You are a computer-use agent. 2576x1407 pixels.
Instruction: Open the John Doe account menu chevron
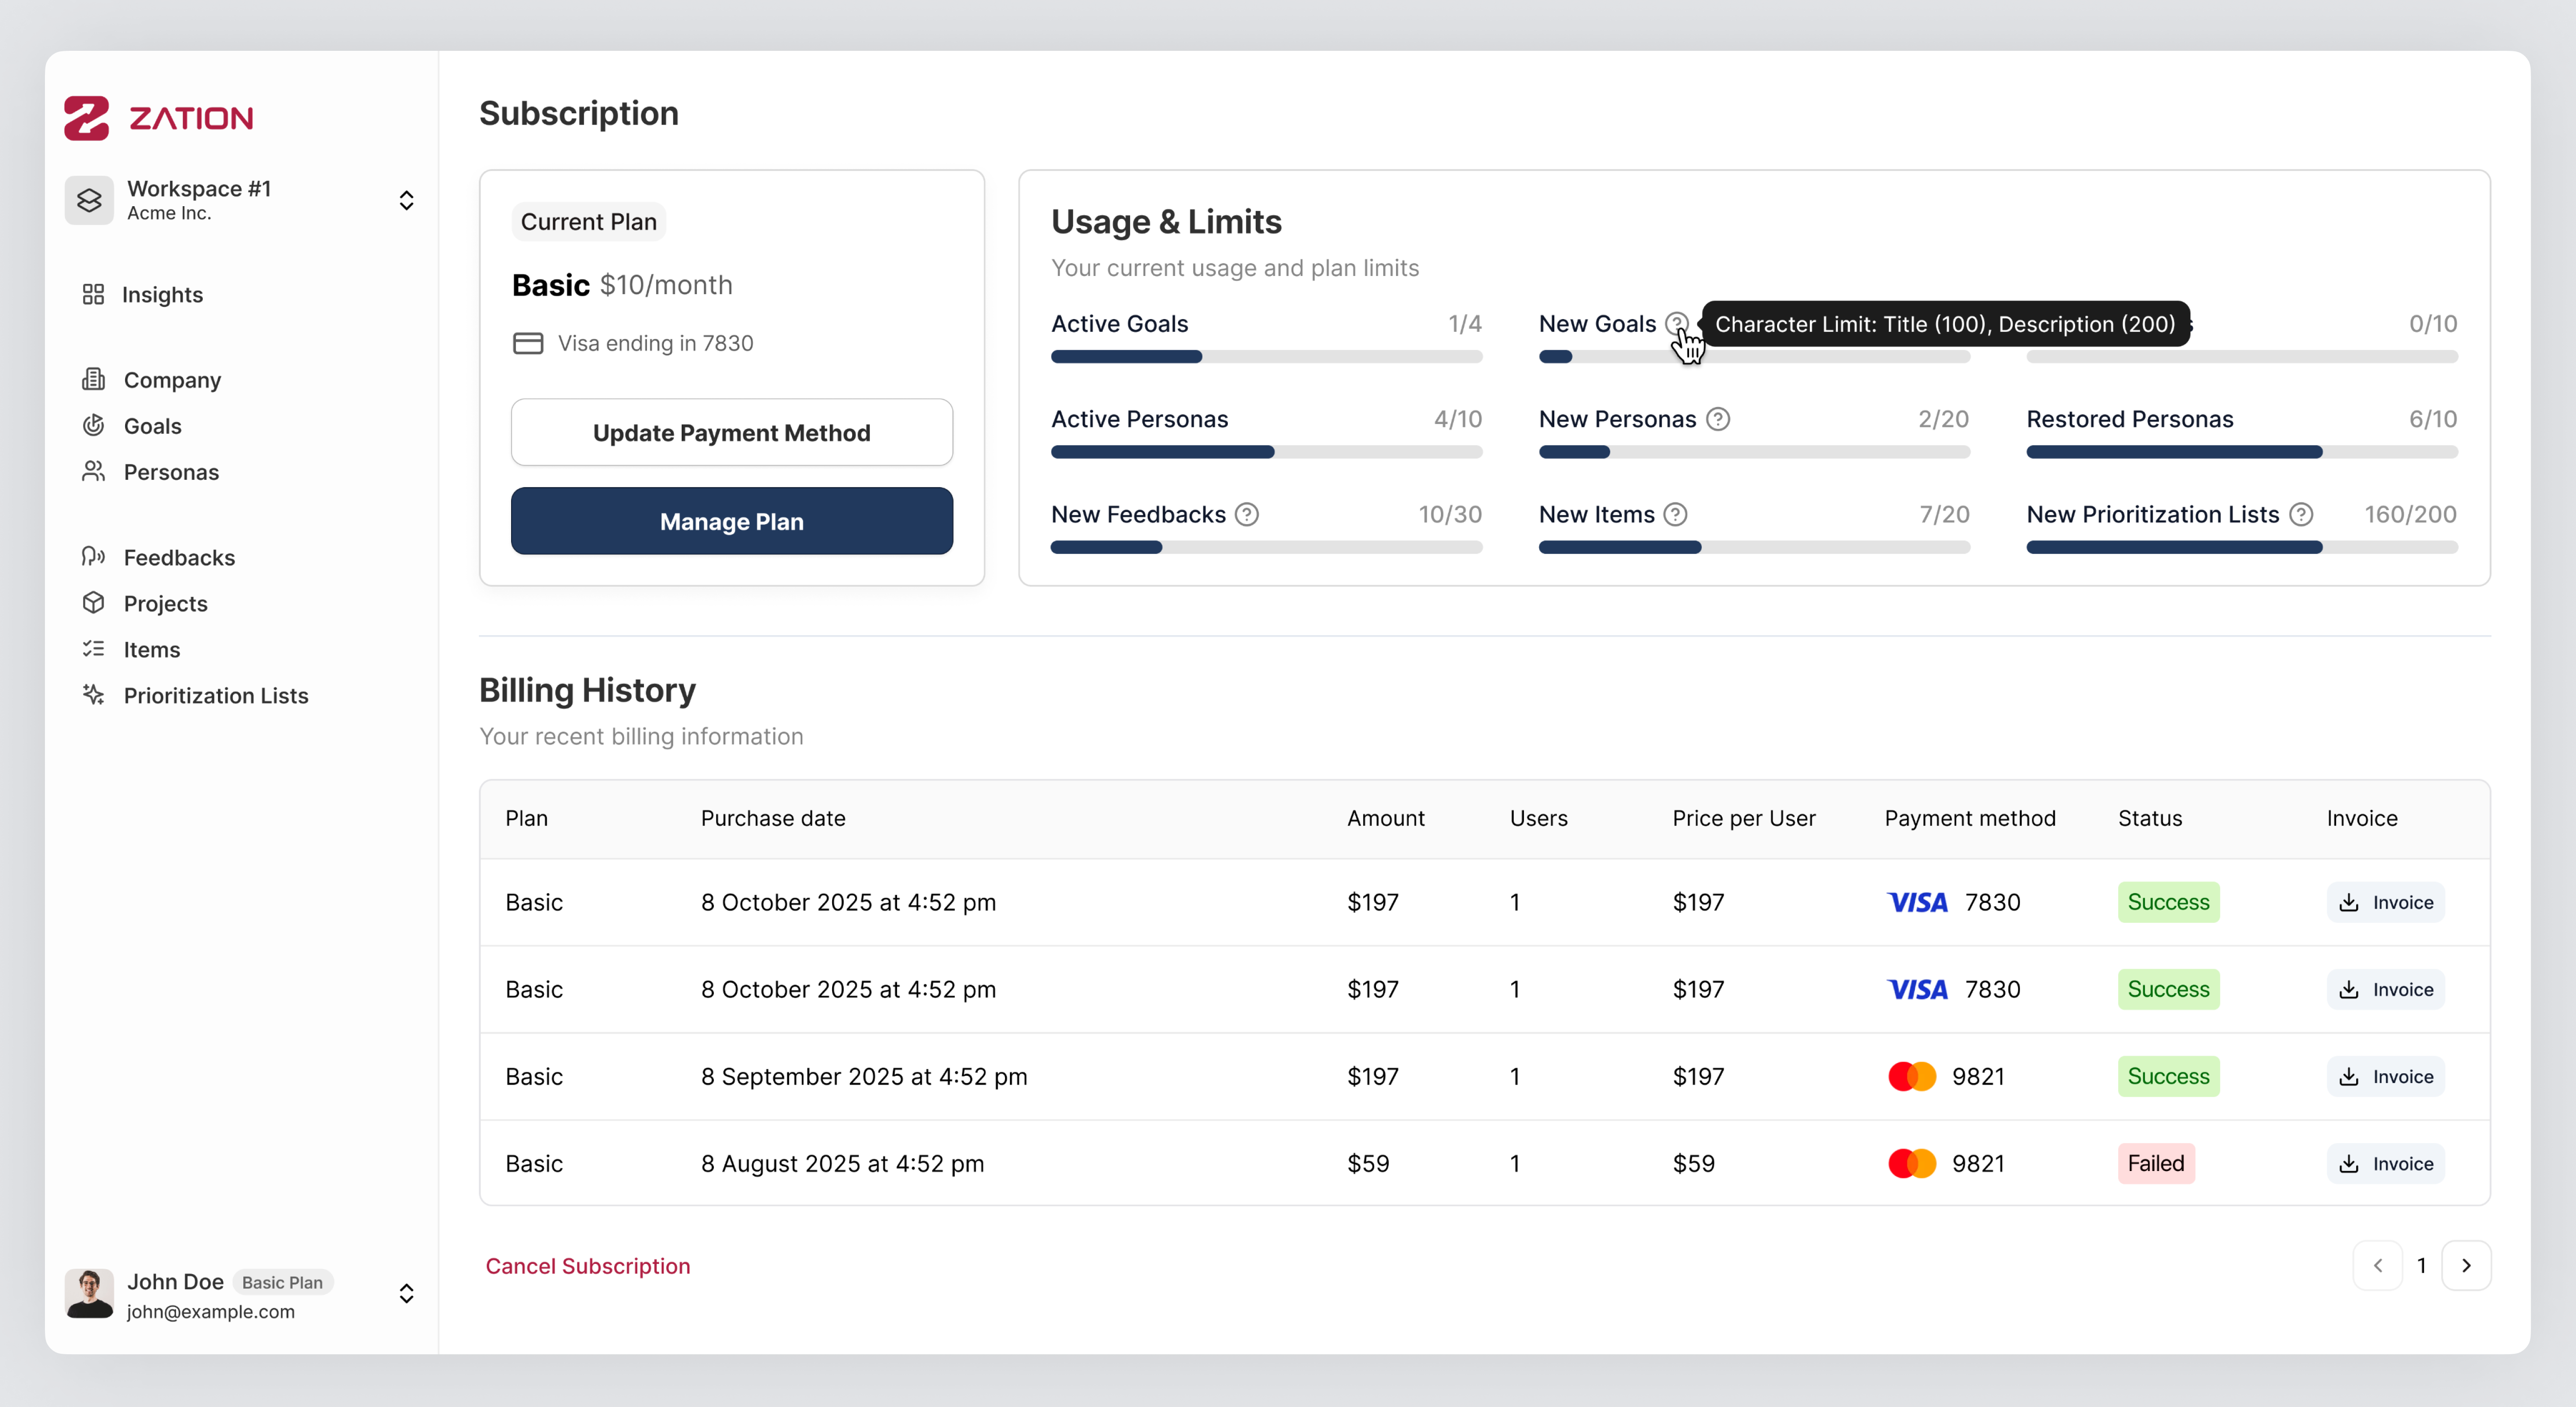(x=406, y=1294)
